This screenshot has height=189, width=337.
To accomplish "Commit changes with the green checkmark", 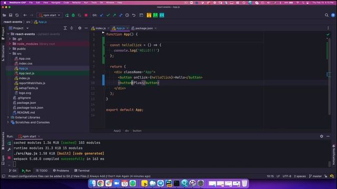I will tap(108, 15).
